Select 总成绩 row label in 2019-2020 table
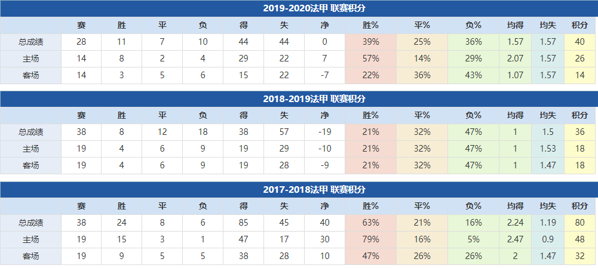The image size is (598, 268). coord(30,42)
